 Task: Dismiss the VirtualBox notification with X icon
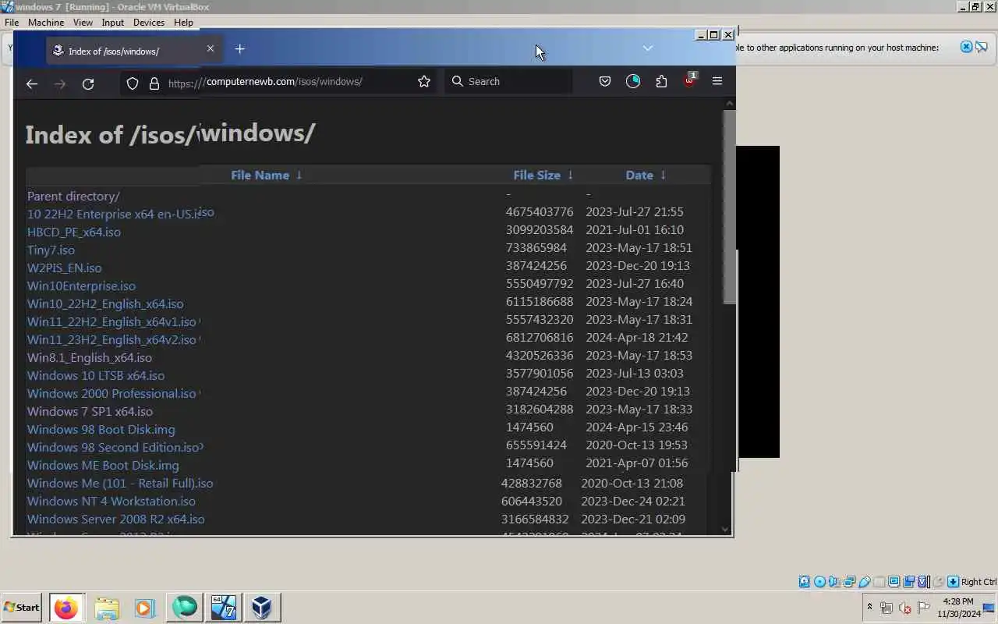[966, 47]
